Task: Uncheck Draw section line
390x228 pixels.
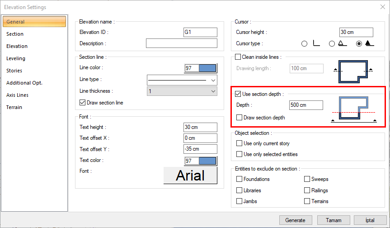Action: click(x=83, y=103)
